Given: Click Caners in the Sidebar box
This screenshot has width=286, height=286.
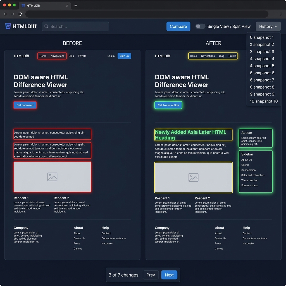Looking at the screenshot, I should [245, 165].
